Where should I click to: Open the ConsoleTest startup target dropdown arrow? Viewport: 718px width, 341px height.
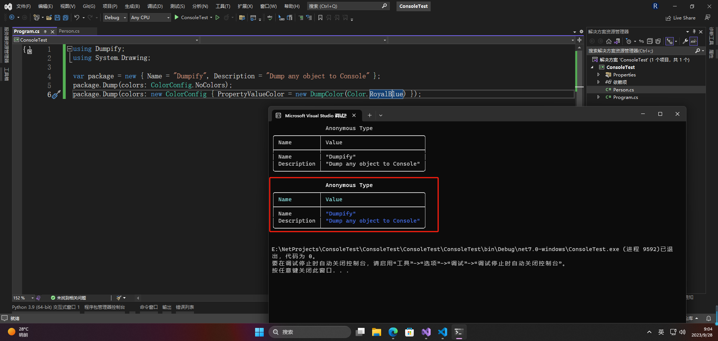[211, 18]
